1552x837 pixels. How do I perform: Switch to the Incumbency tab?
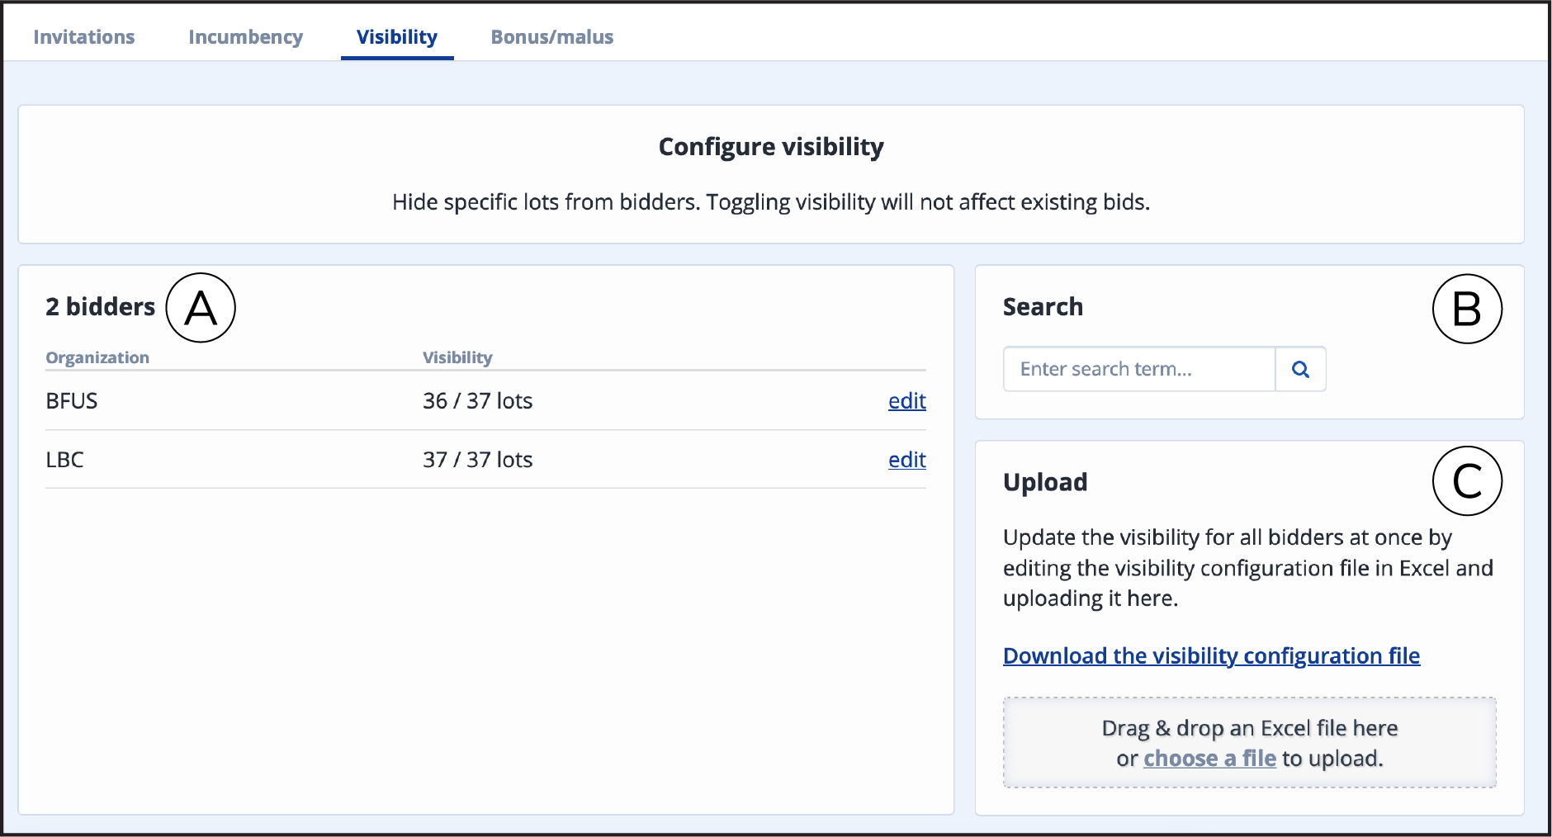click(245, 37)
